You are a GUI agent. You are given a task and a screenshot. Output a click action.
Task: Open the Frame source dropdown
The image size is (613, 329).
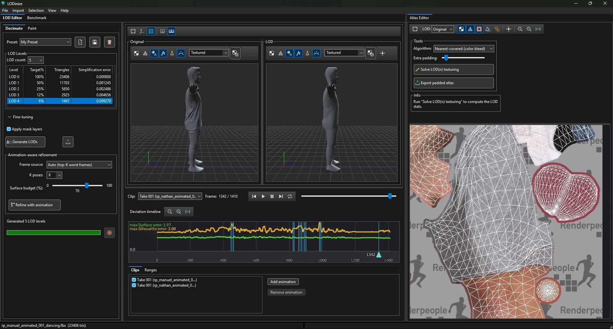coord(79,165)
